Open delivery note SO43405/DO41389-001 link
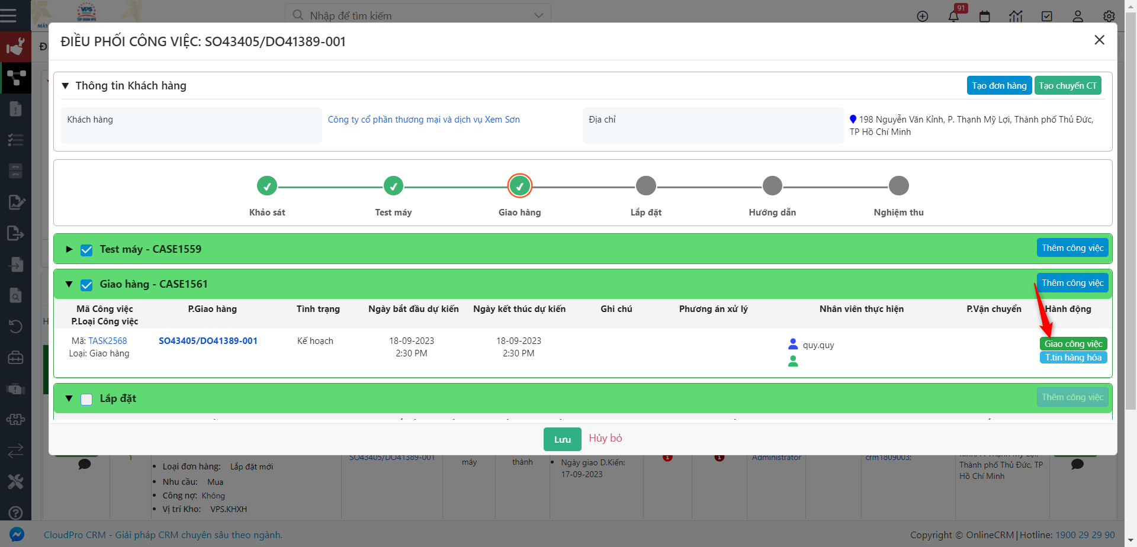Screen dimensions: 1137x547 208,341
